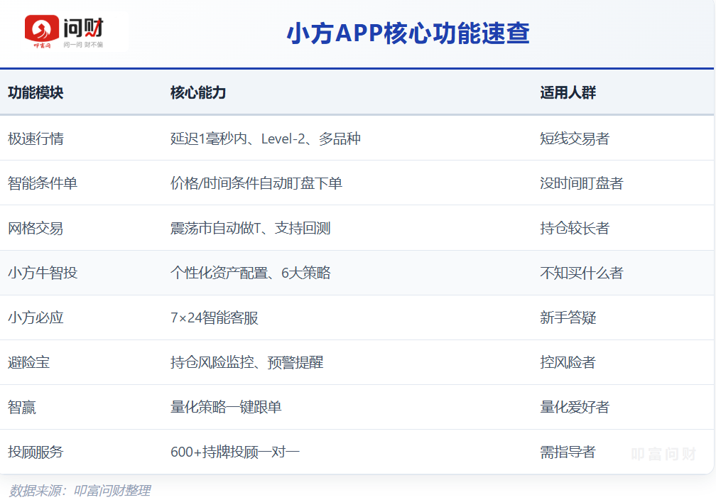Select the 网格交易 cell
This screenshot has width=716, height=500.
pyautogui.click(x=36, y=228)
